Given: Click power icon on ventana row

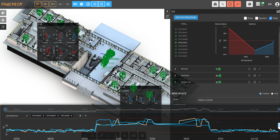Looking at the screenshot, I should point(249,75).
